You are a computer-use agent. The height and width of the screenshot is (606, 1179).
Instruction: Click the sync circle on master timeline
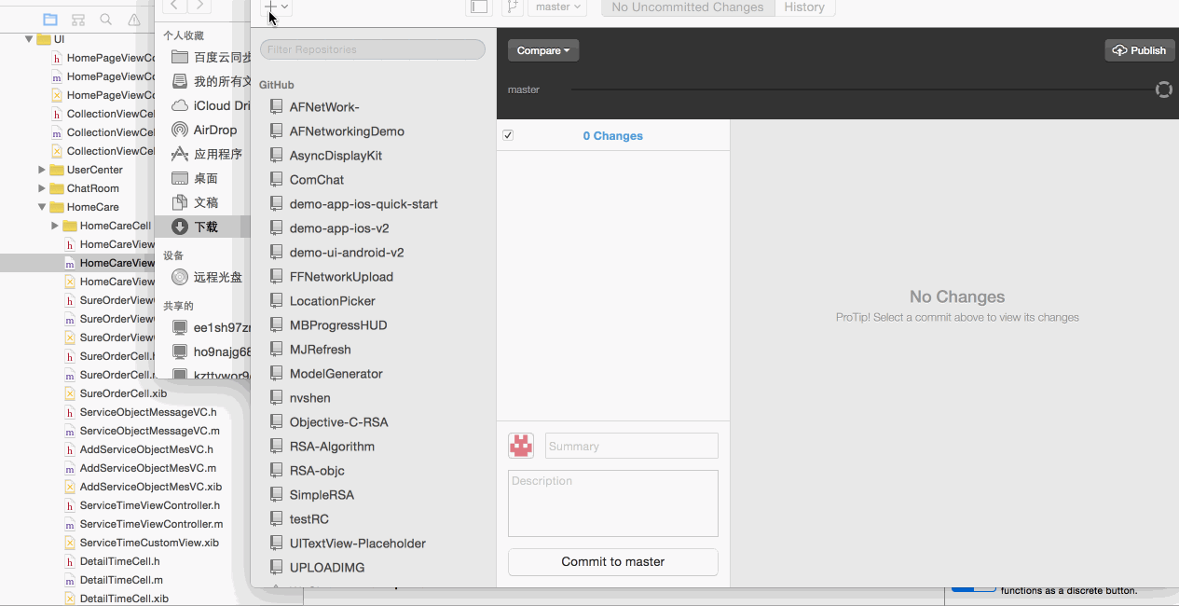[x=1163, y=90]
